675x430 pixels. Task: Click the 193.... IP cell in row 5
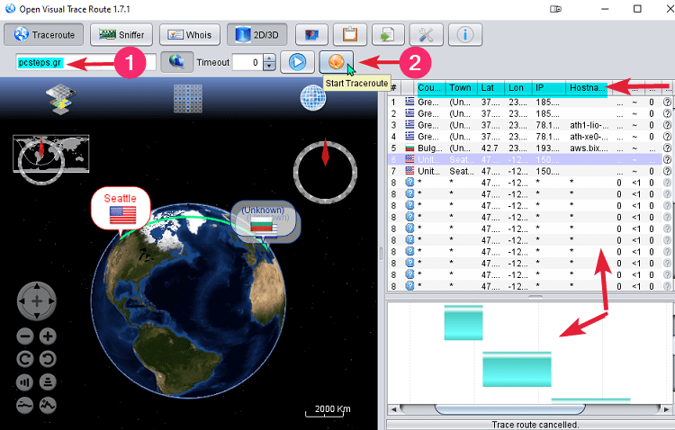[x=548, y=148]
